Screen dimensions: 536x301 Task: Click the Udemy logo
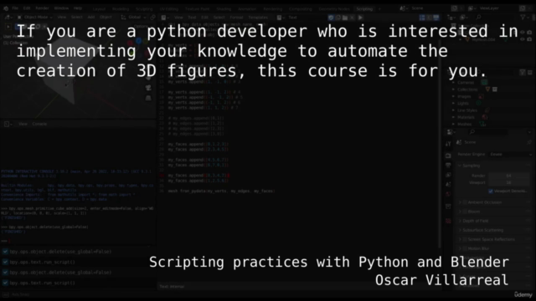point(523,294)
